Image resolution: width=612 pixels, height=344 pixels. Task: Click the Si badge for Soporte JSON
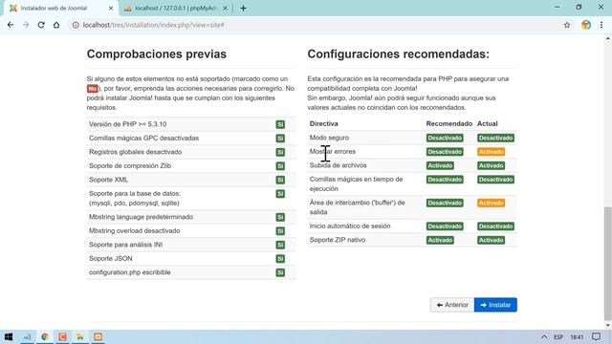[280, 259]
